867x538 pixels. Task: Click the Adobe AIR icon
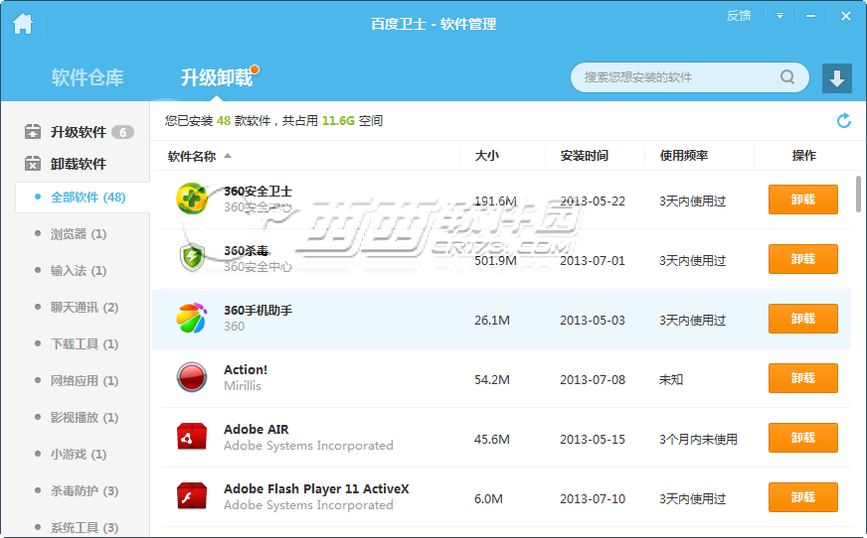(x=191, y=437)
